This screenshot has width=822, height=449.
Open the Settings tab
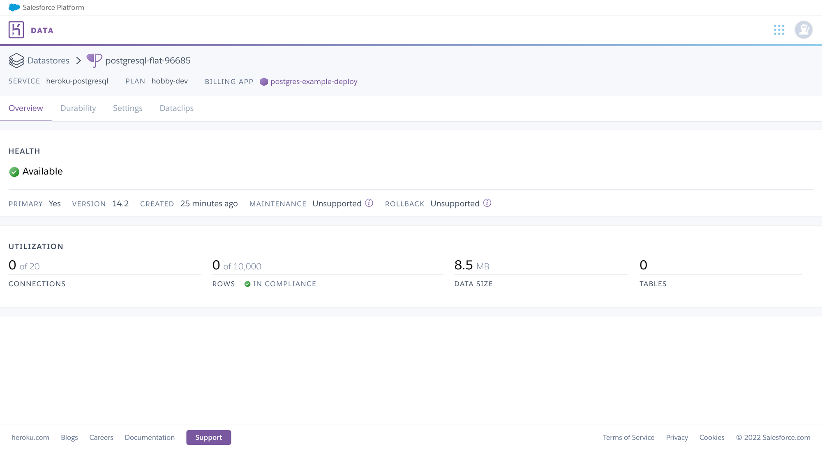(128, 108)
